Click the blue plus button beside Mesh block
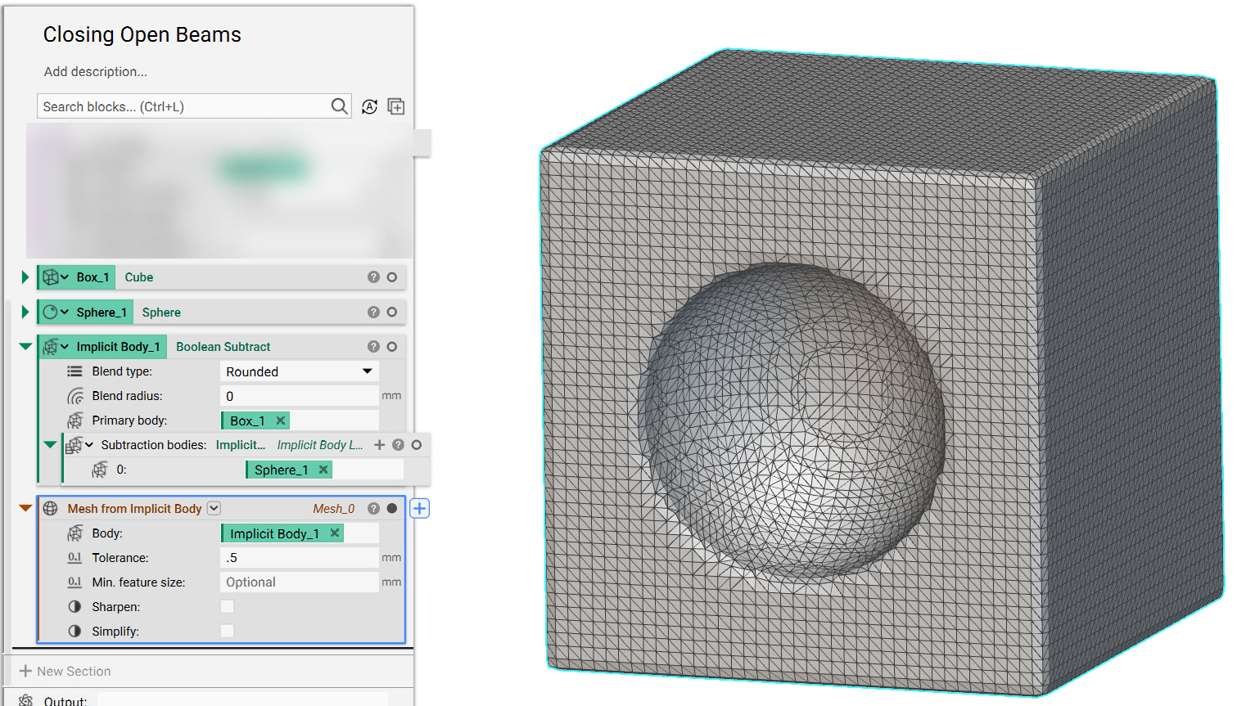 (x=419, y=509)
